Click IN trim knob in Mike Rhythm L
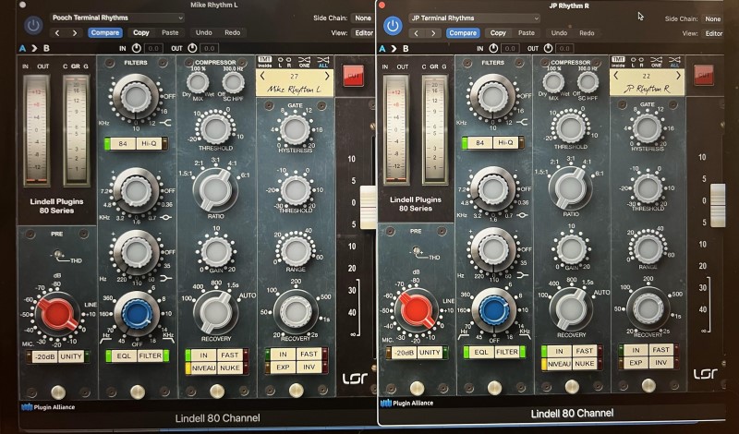Screen dimensions: 739x434 coord(136,48)
